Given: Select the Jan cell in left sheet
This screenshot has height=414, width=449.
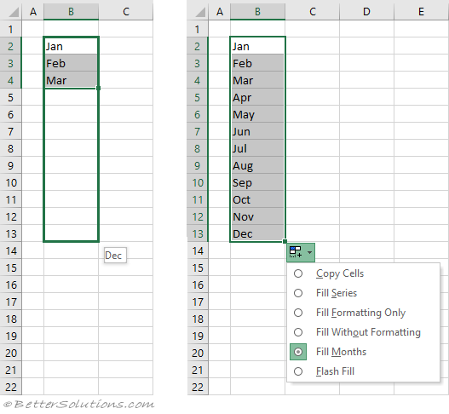Looking at the screenshot, I should pyautogui.click(x=71, y=46).
